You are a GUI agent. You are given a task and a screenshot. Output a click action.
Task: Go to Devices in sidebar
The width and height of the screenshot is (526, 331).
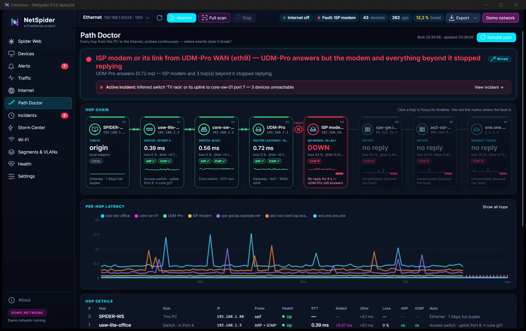click(38, 54)
